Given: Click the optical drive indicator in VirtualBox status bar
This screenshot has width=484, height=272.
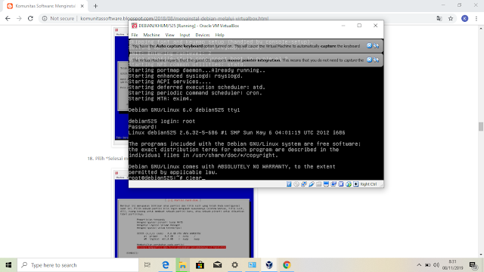Looking at the screenshot, I should [296, 184].
